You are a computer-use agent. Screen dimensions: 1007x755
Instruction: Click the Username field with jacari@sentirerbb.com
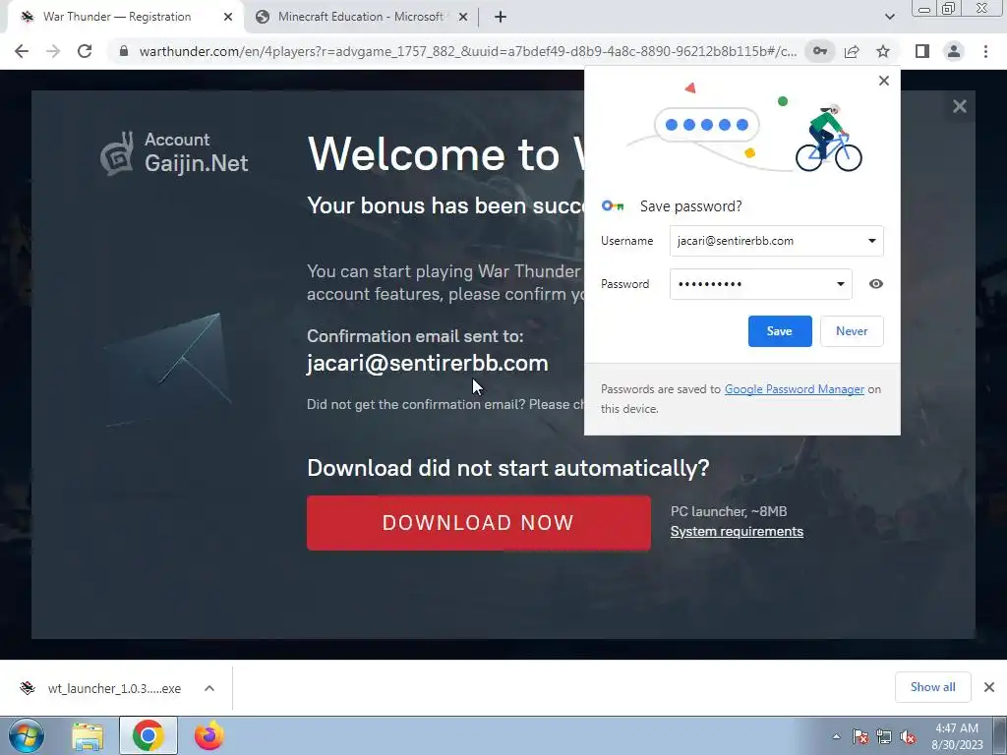[777, 241]
